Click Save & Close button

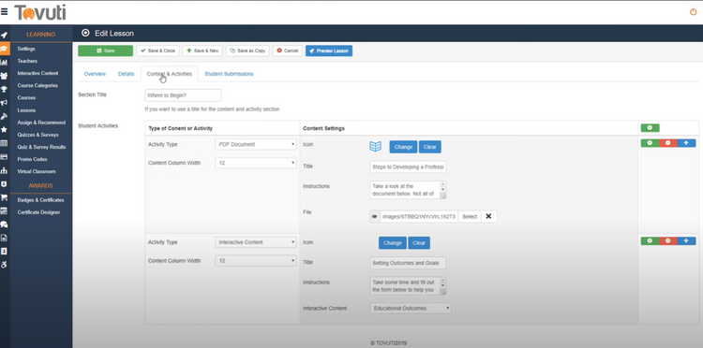[x=157, y=51]
